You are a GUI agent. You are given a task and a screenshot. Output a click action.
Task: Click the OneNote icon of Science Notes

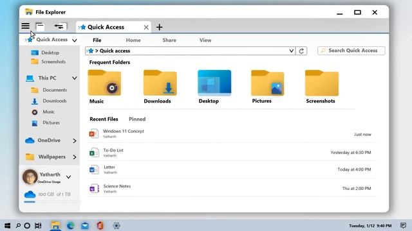click(94, 189)
